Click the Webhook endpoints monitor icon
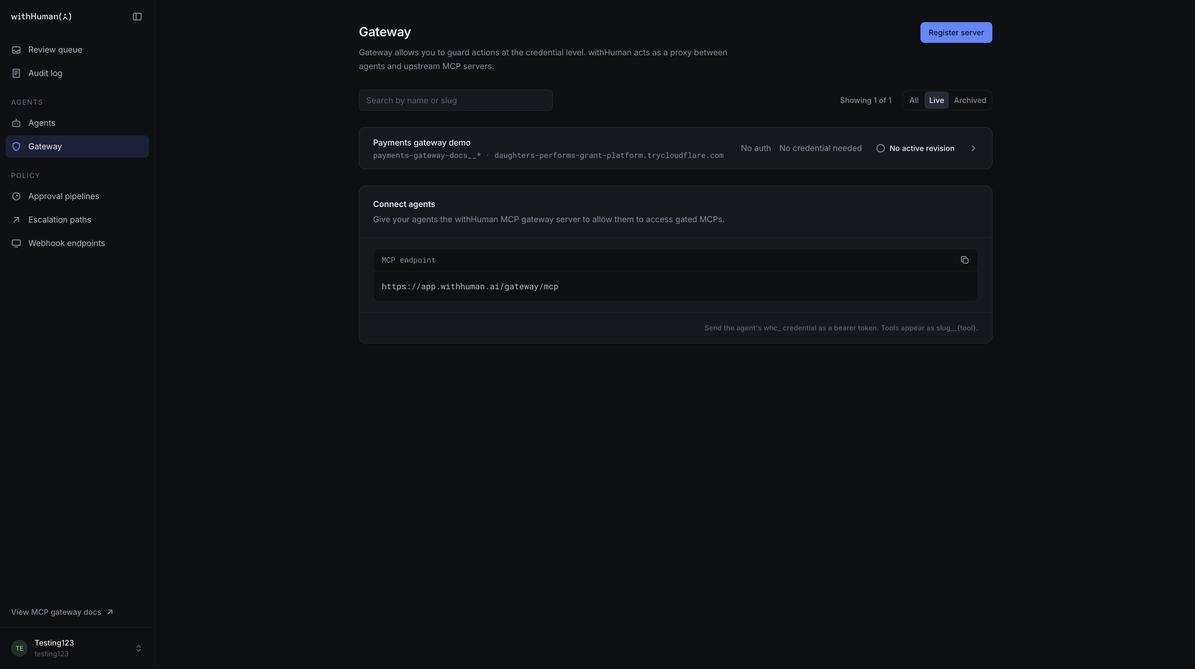 16,243
